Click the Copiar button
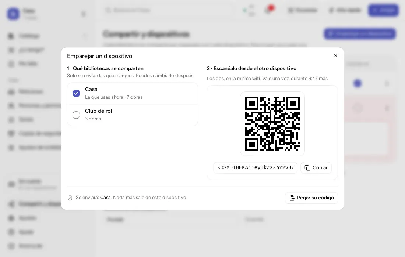Viewport: 405px width, 257px height. 316,168
